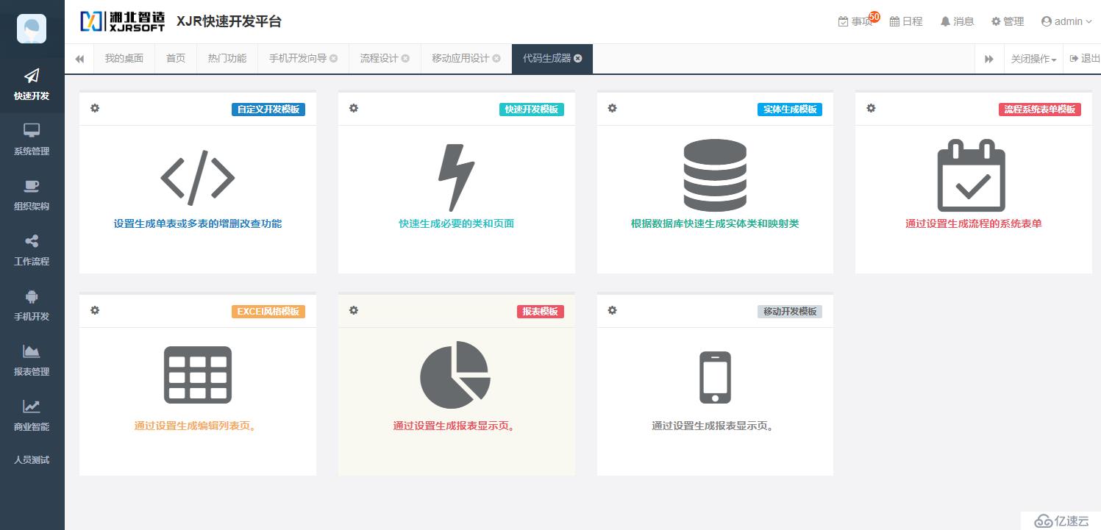This screenshot has height=530, width=1101.
Task: Click the 实体生成模板 label
Action: (790, 110)
